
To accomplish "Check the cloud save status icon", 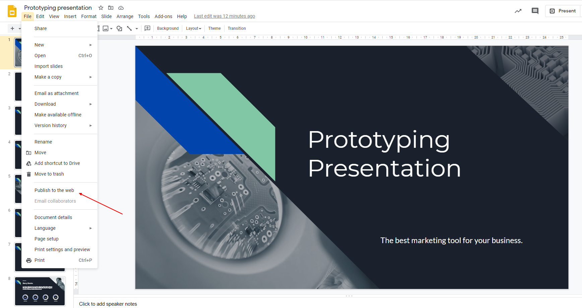I will [121, 8].
